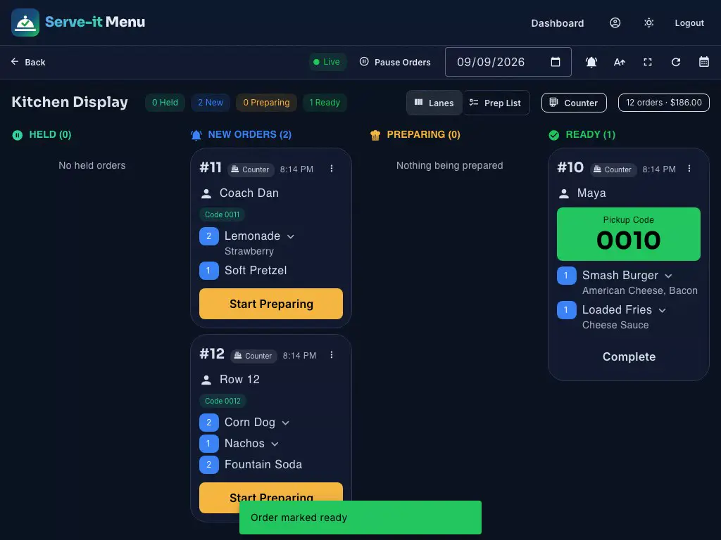Filter by 0 Held chip
The width and height of the screenshot is (721, 540).
coord(165,103)
